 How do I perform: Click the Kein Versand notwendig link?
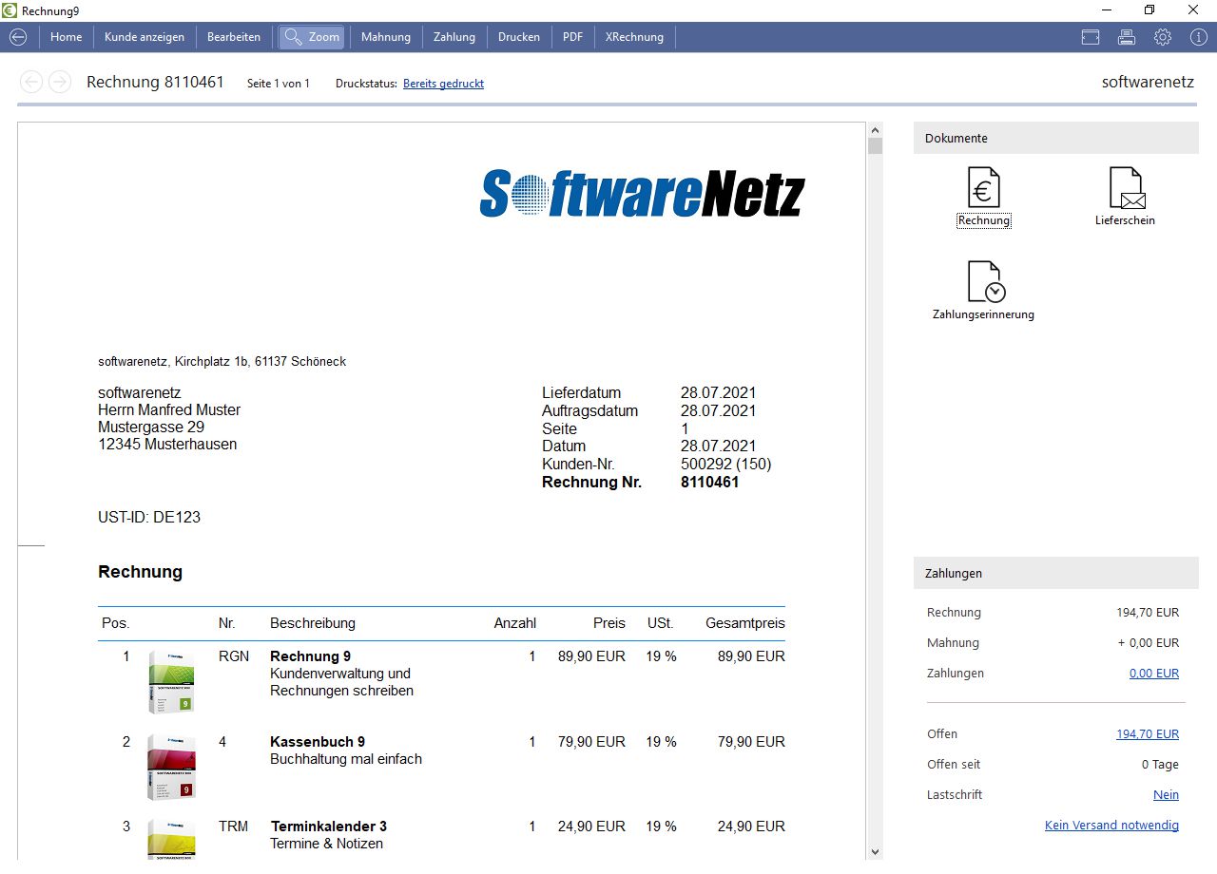click(x=1111, y=825)
